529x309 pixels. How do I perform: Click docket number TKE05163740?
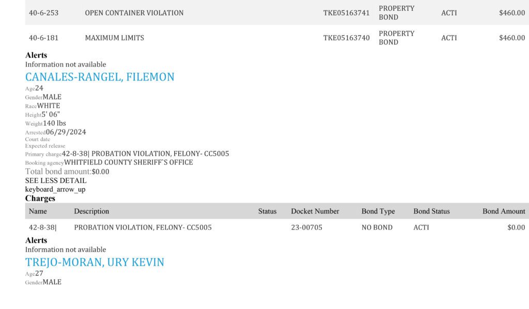pos(347,38)
